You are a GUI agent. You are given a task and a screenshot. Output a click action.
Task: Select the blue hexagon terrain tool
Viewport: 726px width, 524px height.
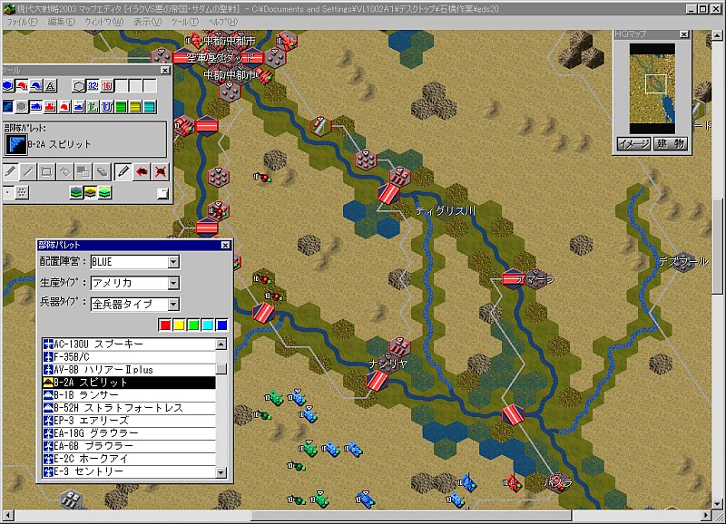[7, 85]
